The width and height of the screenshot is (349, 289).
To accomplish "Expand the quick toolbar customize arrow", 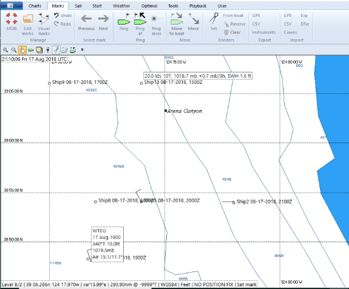I will coord(82,50).
